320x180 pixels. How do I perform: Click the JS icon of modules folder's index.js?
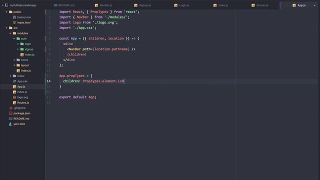(18, 70)
